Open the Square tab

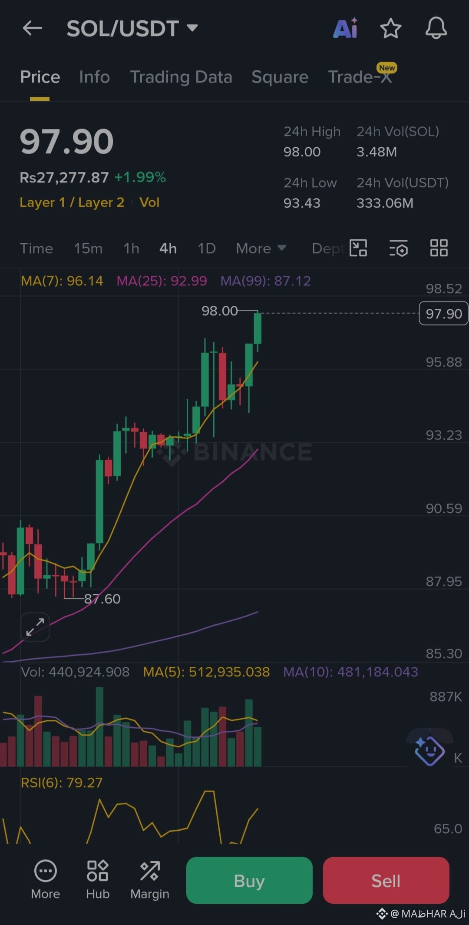[280, 77]
